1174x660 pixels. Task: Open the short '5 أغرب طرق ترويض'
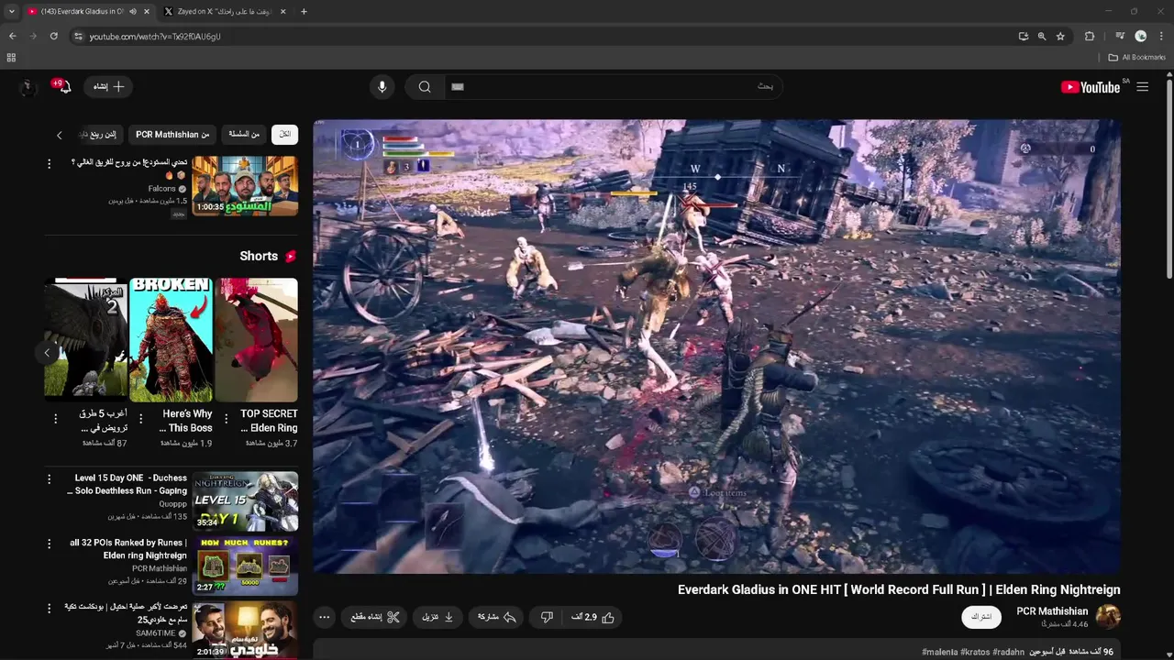pyautogui.click(x=86, y=340)
